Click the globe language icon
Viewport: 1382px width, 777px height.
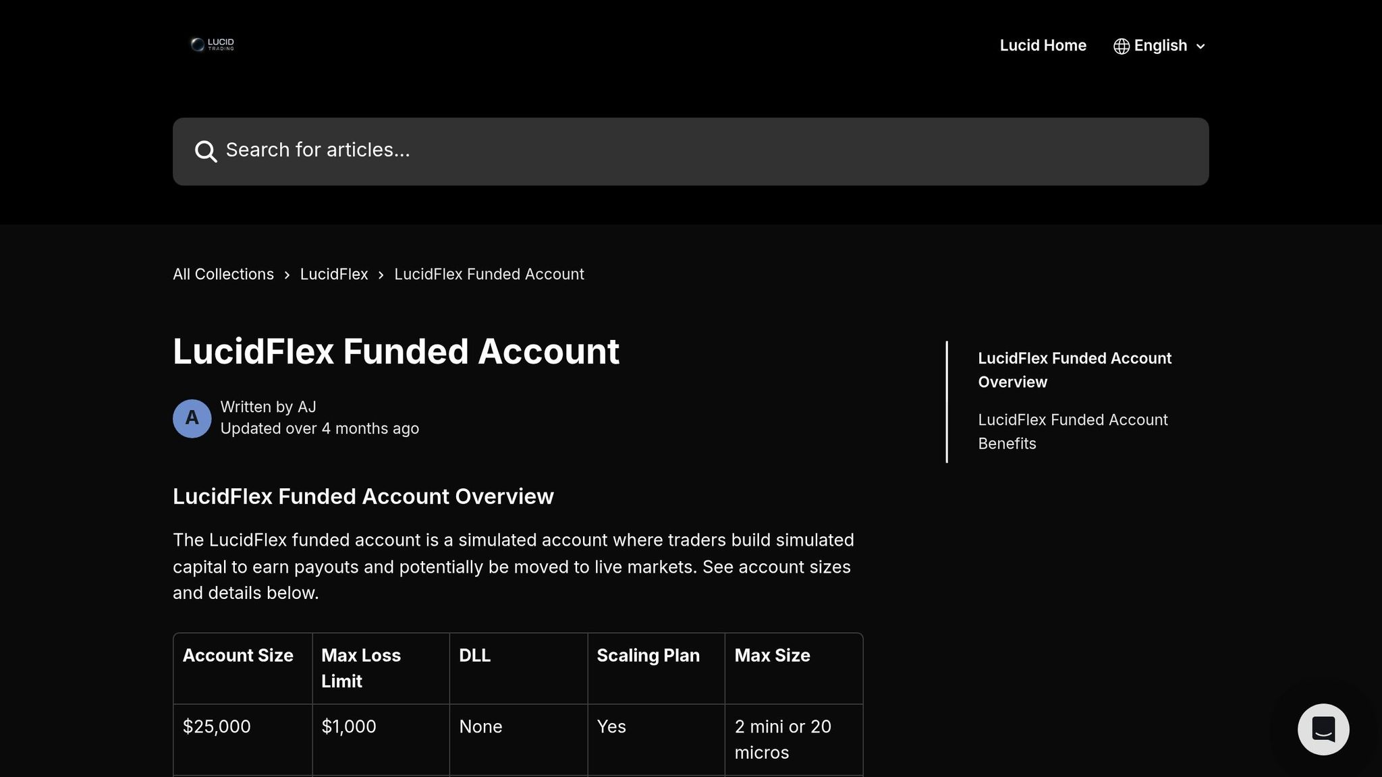(x=1121, y=46)
